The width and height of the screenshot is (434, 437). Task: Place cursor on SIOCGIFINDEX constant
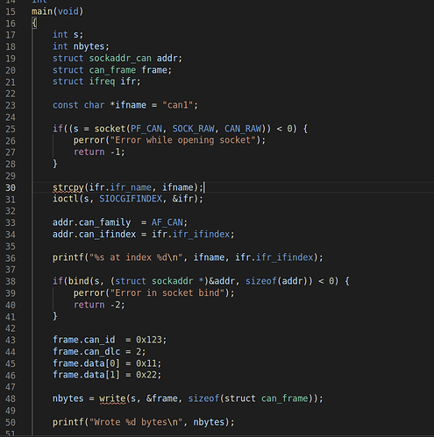[131, 199]
